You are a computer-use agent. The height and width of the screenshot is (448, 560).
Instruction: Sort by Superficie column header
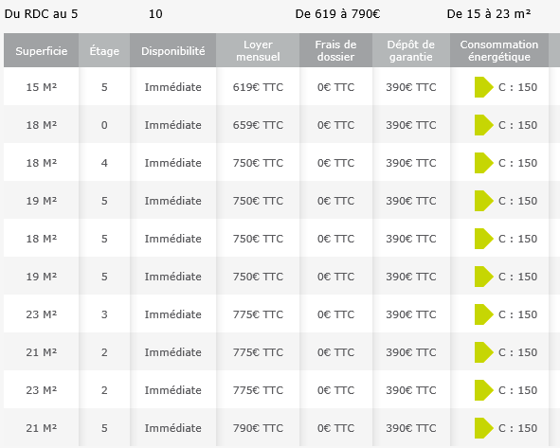click(x=41, y=50)
